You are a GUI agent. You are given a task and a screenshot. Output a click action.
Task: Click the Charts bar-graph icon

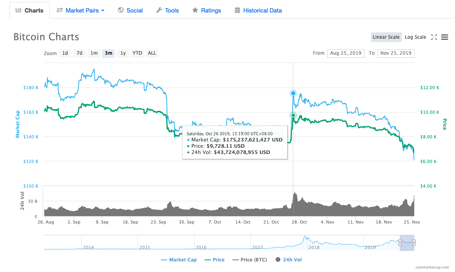18,10
